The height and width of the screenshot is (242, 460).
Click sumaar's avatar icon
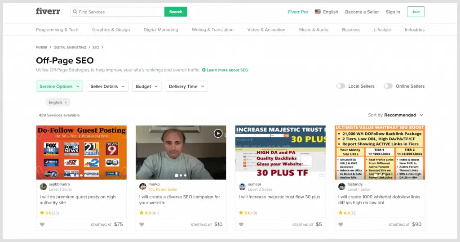pyautogui.click(x=242, y=187)
